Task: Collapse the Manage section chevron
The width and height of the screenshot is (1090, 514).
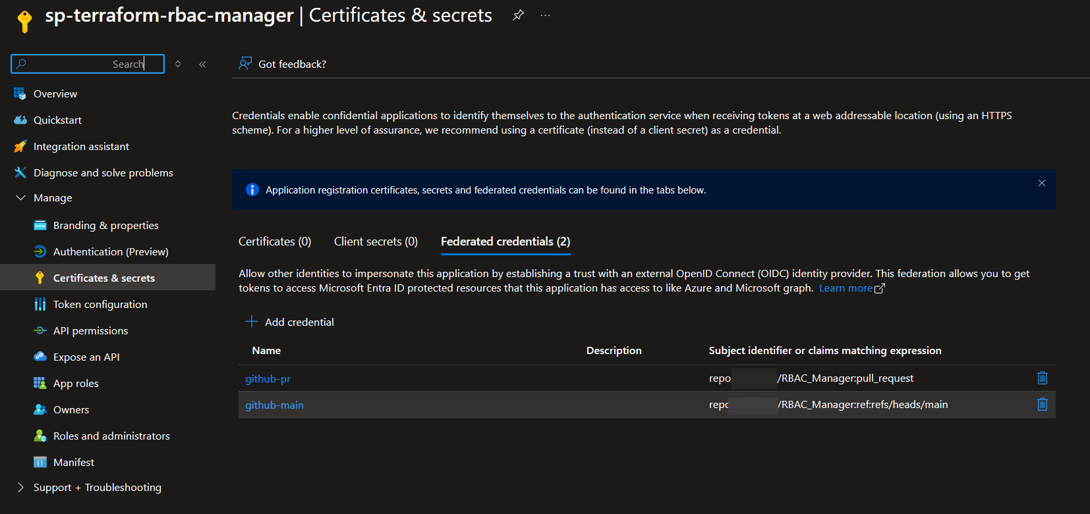Action: click(20, 197)
